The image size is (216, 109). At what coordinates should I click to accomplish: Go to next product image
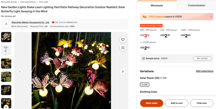pyautogui.click(x=123, y=71)
